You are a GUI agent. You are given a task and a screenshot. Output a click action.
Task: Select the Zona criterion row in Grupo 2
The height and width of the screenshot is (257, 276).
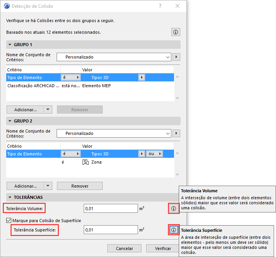pyautogui.click(x=90, y=162)
